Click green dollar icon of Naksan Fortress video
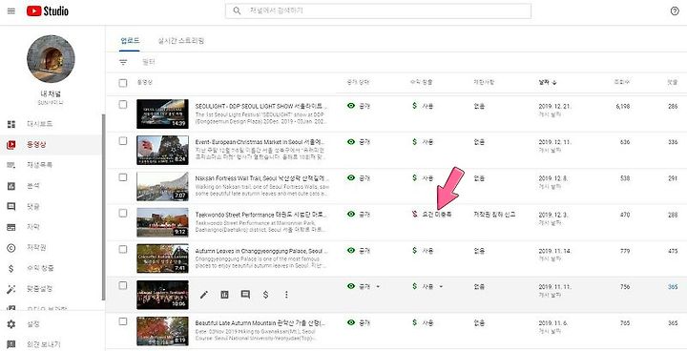This screenshot has height=351, width=687. [x=414, y=178]
